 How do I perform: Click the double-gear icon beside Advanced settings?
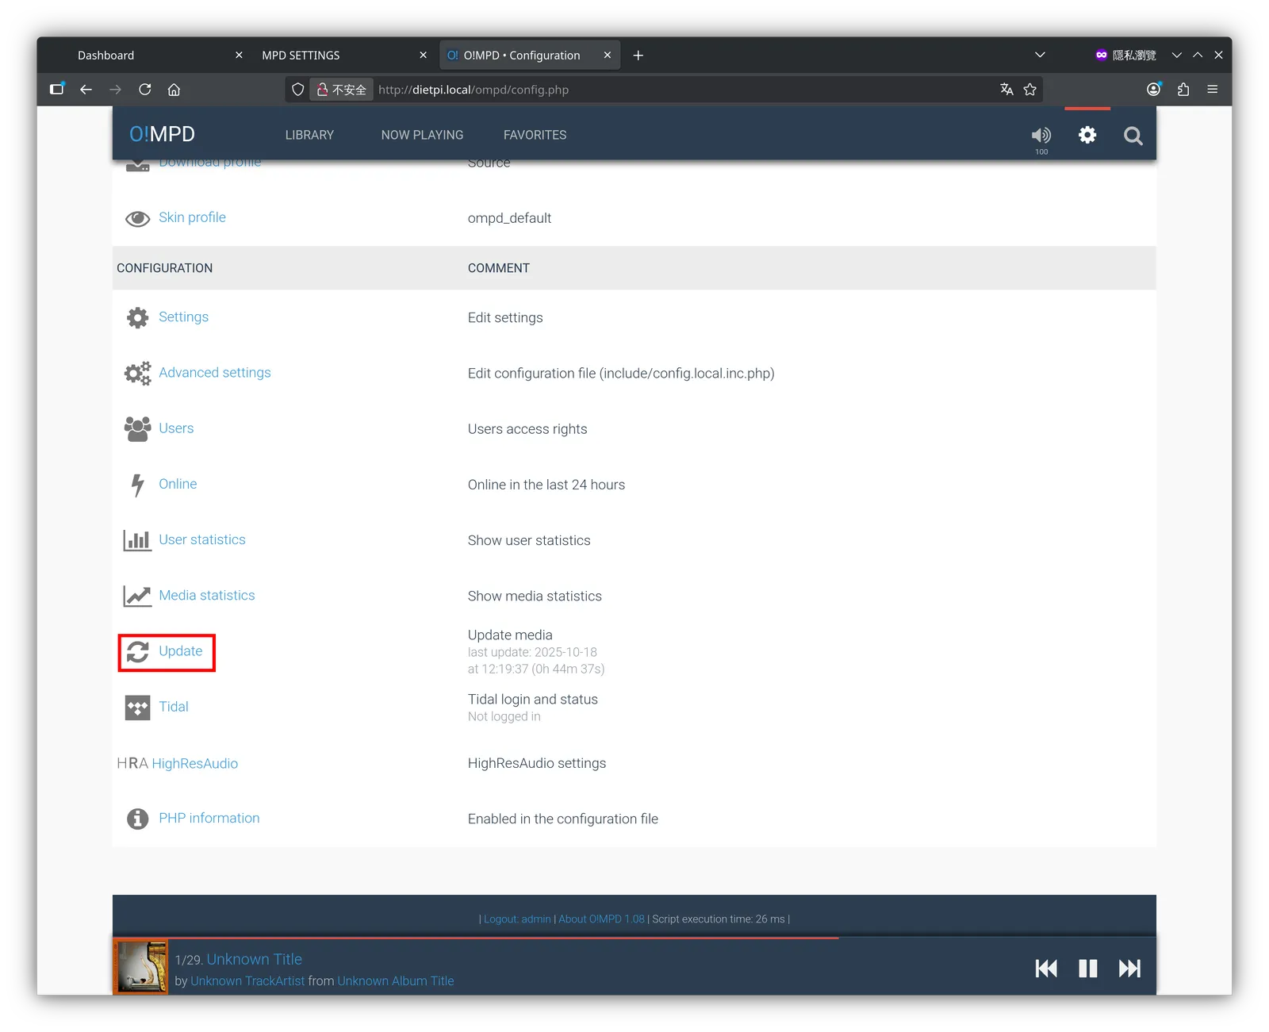pos(137,373)
